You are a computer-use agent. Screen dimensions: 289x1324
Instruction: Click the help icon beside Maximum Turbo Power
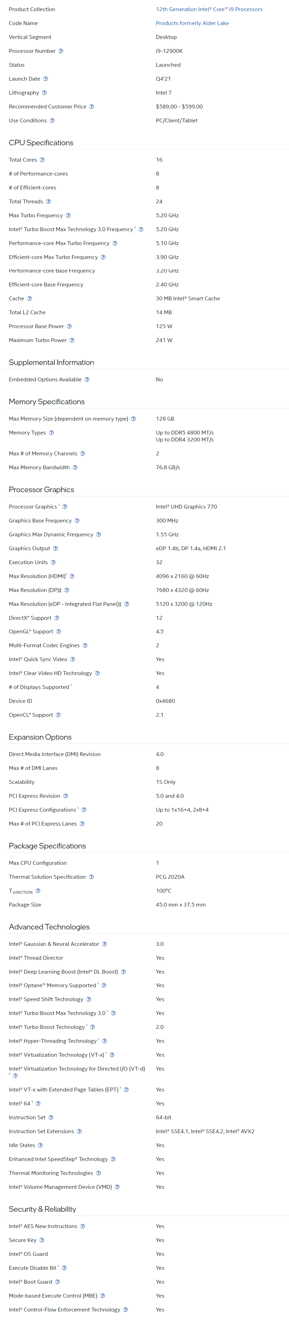72,340
